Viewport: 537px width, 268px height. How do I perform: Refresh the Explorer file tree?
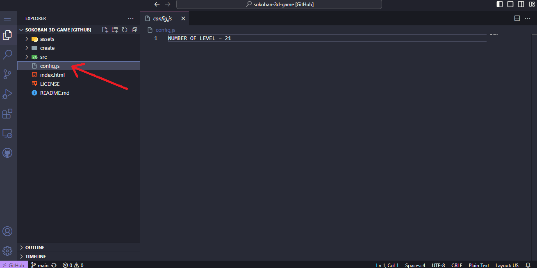pyautogui.click(x=125, y=30)
